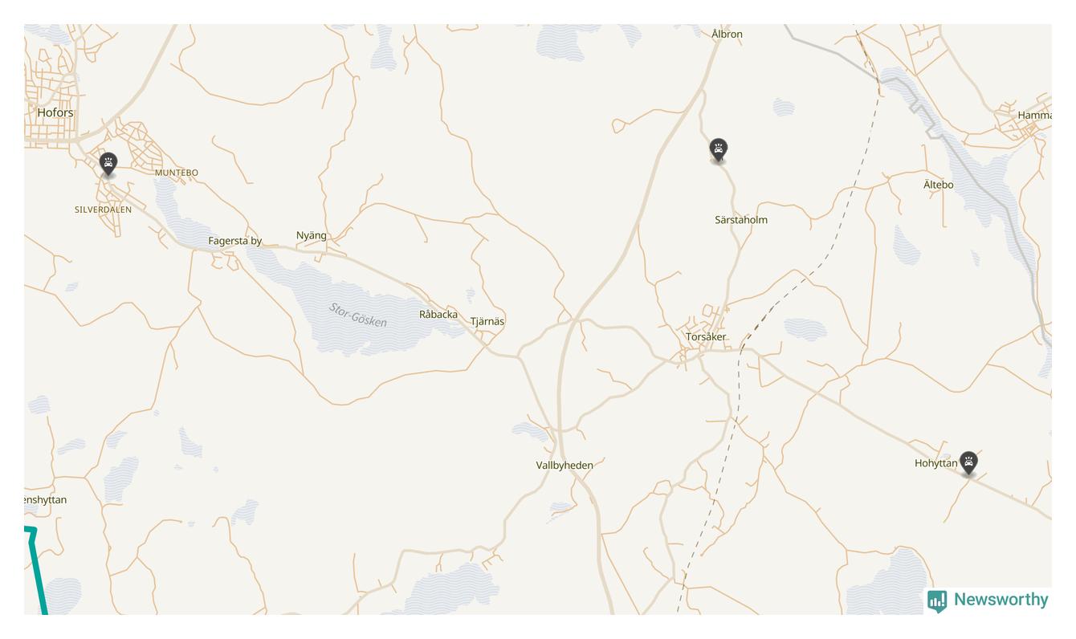Select the Tjärnäs label

pos(487,321)
